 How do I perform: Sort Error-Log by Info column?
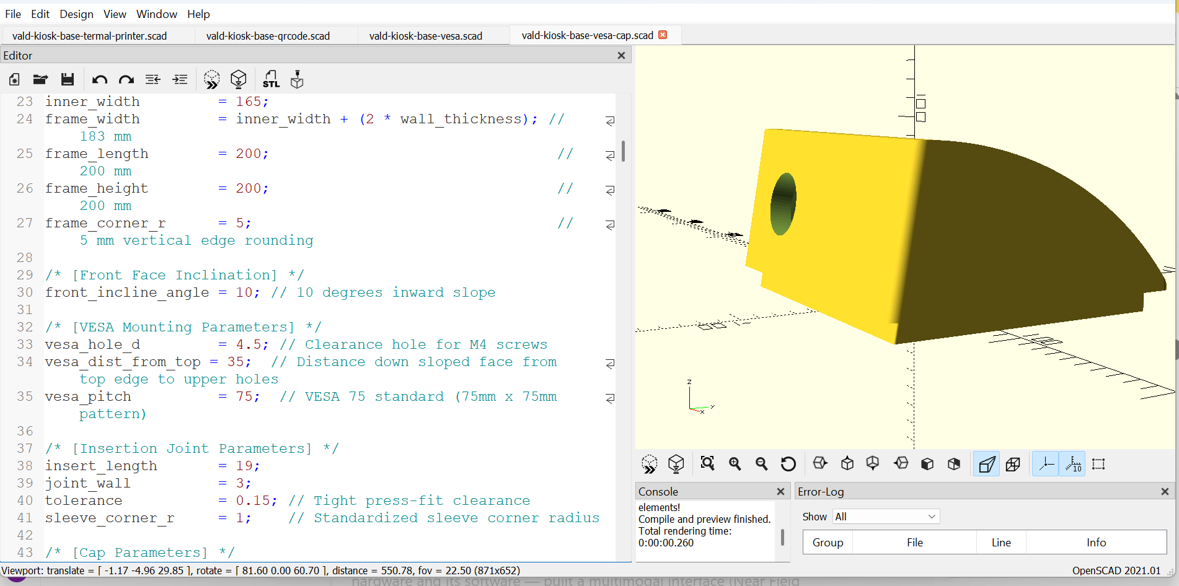click(x=1096, y=542)
